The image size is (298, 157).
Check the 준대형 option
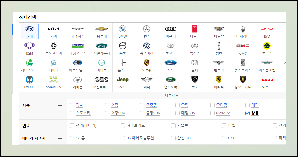pyautogui.click(x=212, y=105)
